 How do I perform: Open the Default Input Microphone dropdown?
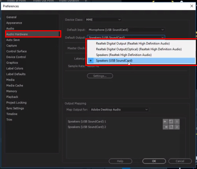pyautogui.click(x=126, y=30)
